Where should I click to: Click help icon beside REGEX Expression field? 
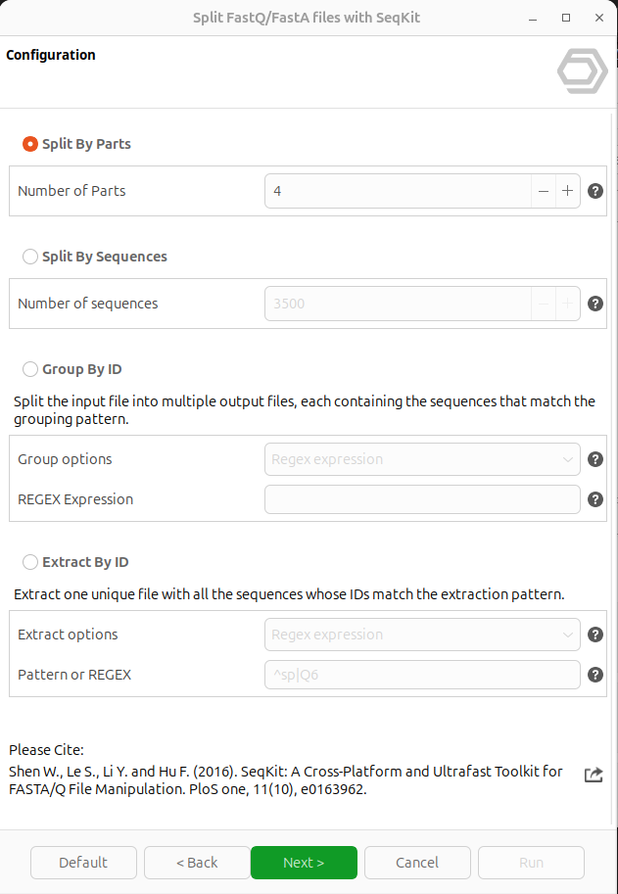pos(594,499)
